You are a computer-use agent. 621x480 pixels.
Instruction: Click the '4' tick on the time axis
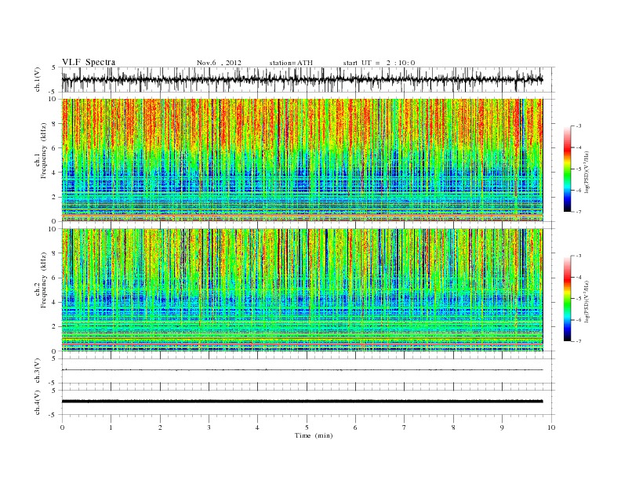pos(257,427)
